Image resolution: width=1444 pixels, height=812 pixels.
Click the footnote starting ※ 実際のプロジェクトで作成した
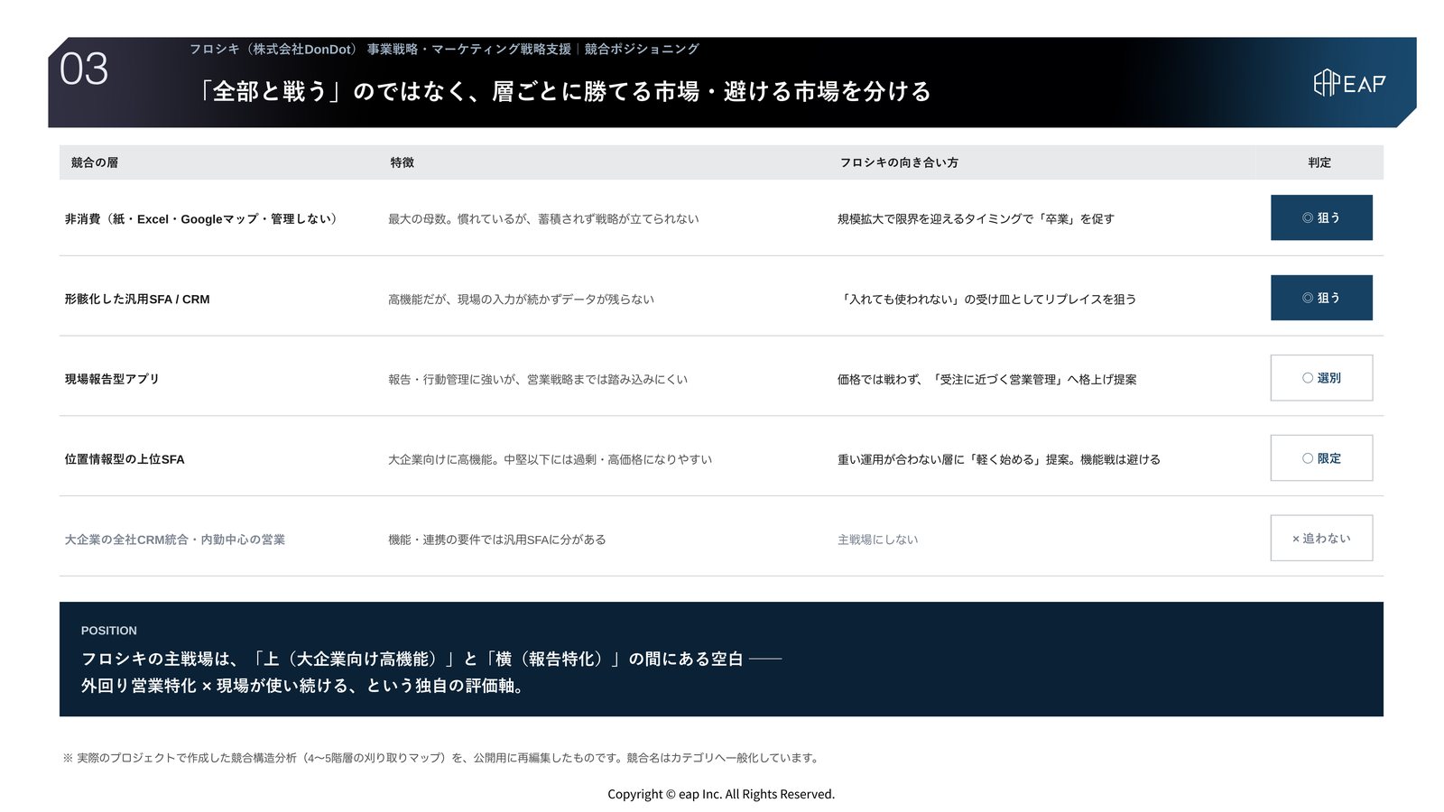441,758
